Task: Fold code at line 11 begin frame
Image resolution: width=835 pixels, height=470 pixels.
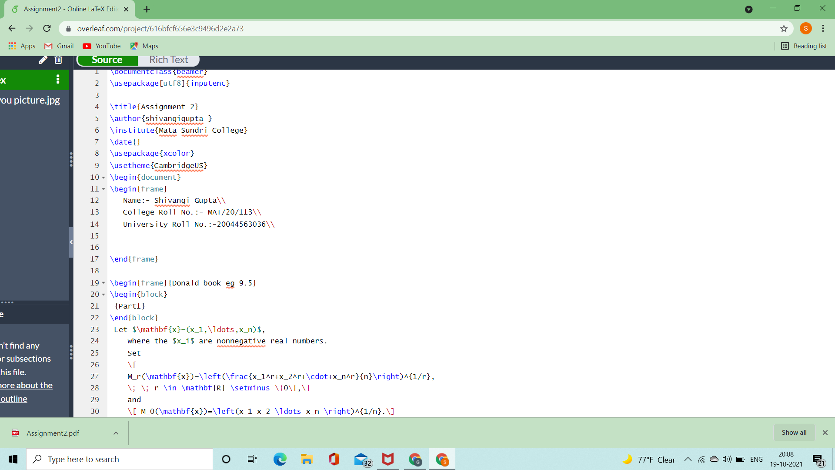Action: click(104, 189)
